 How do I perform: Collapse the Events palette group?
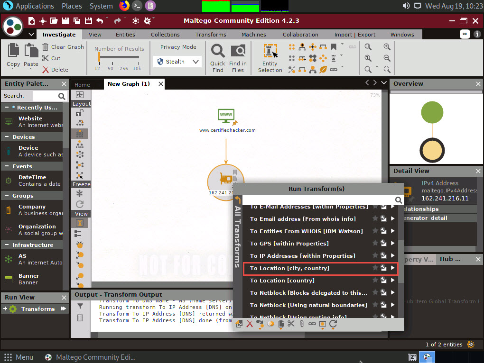tap(7, 166)
